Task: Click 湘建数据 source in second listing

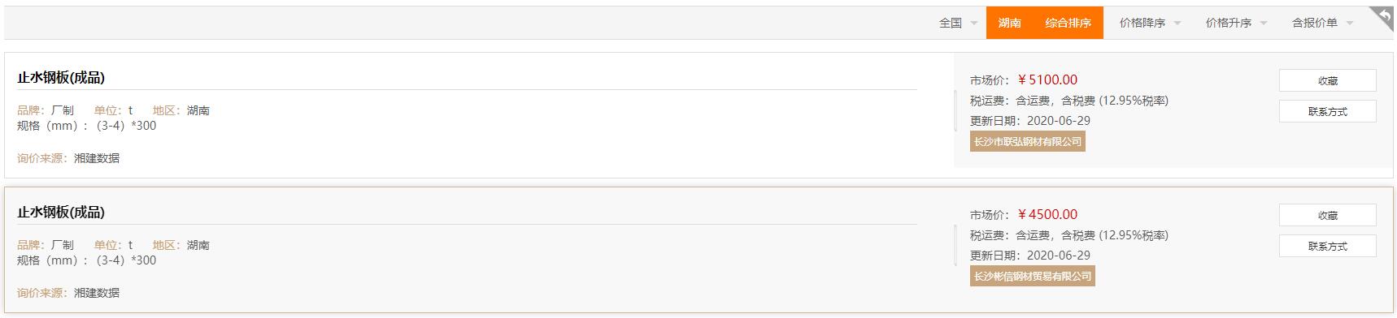Action: tap(97, 293)
